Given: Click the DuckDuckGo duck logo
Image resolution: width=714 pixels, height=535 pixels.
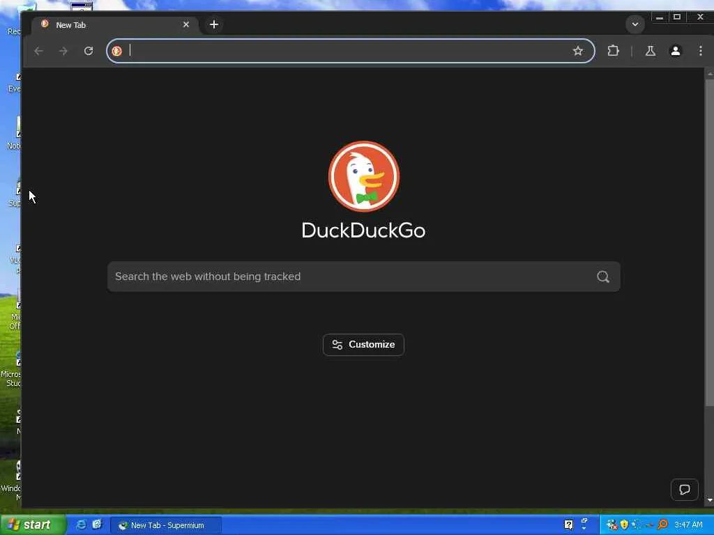Looking at the screenshot, I should tap(363, 176).
